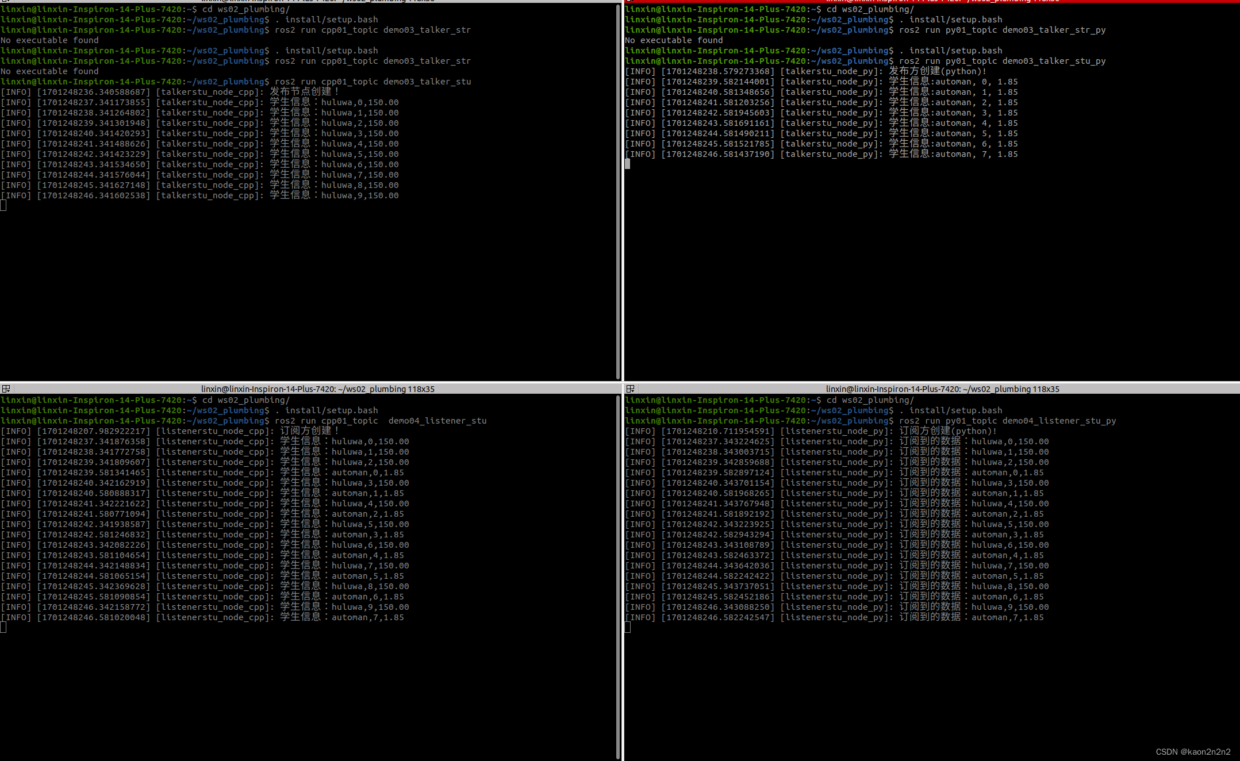
Task: Click the '订阅方创建！' log line in the bottom-left pane
Action: click(x=170, y=431)
